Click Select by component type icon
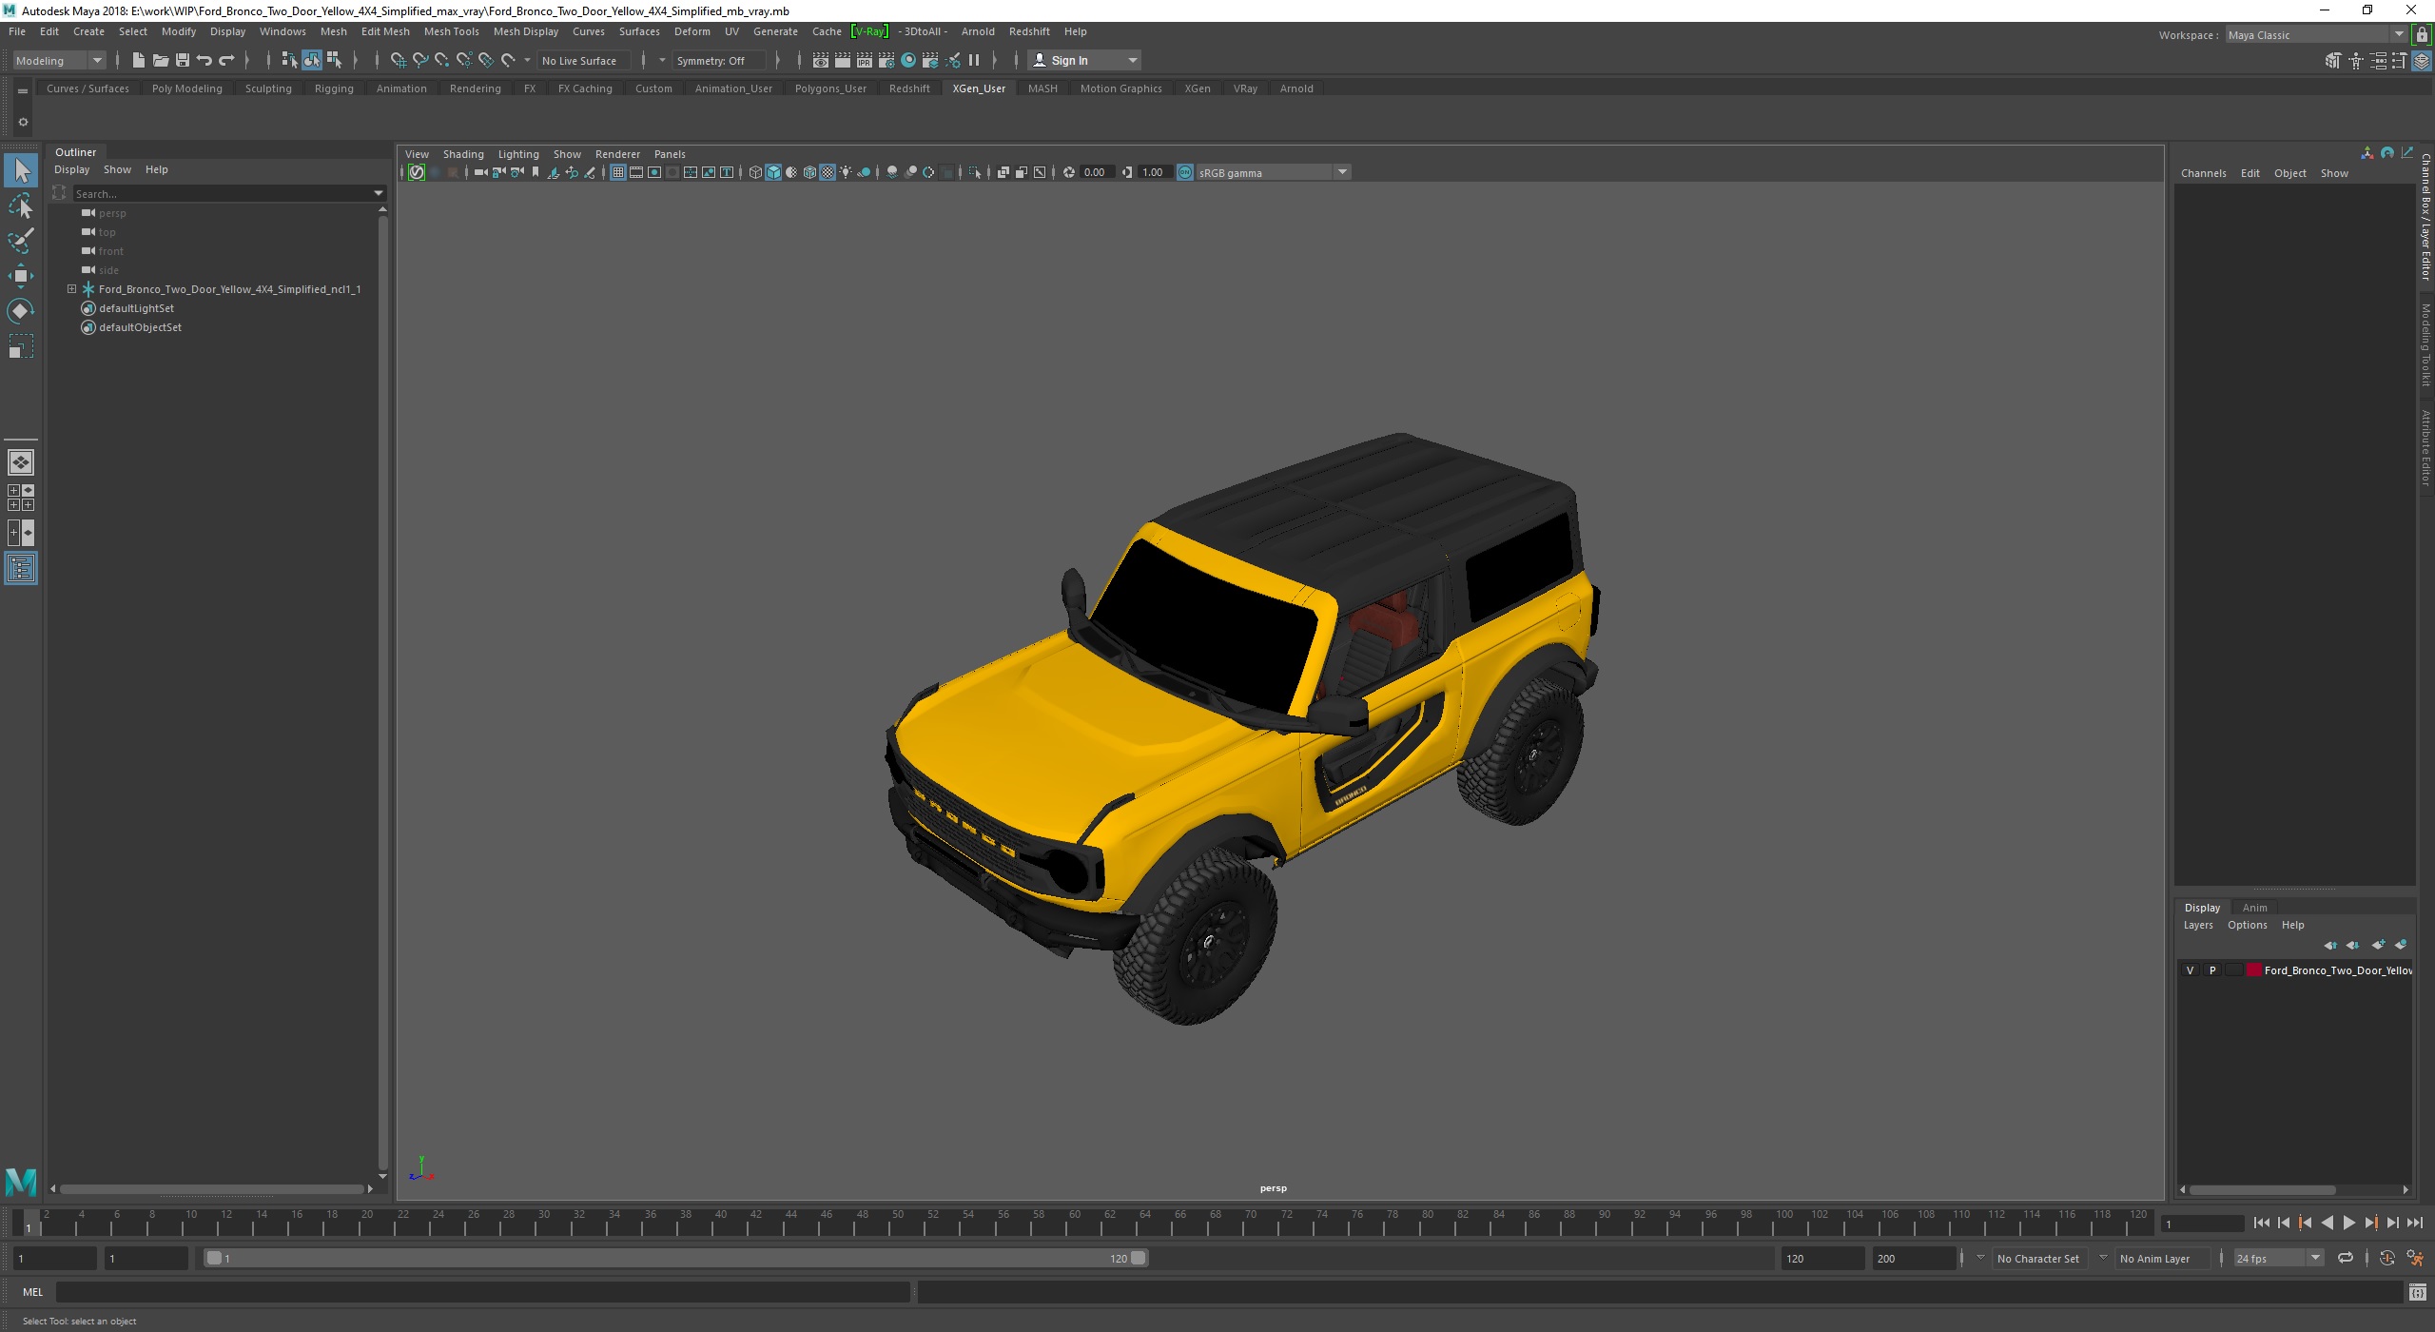The height and width of the screenshot is (1332, 2435). [334, 60]
